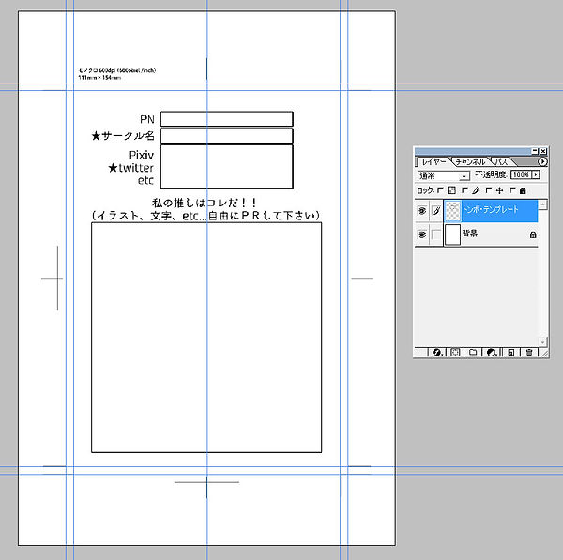This screenshot has height=560, width=563.
Task: Create new fill or adjustment layer
Action: tap(491, 352)
